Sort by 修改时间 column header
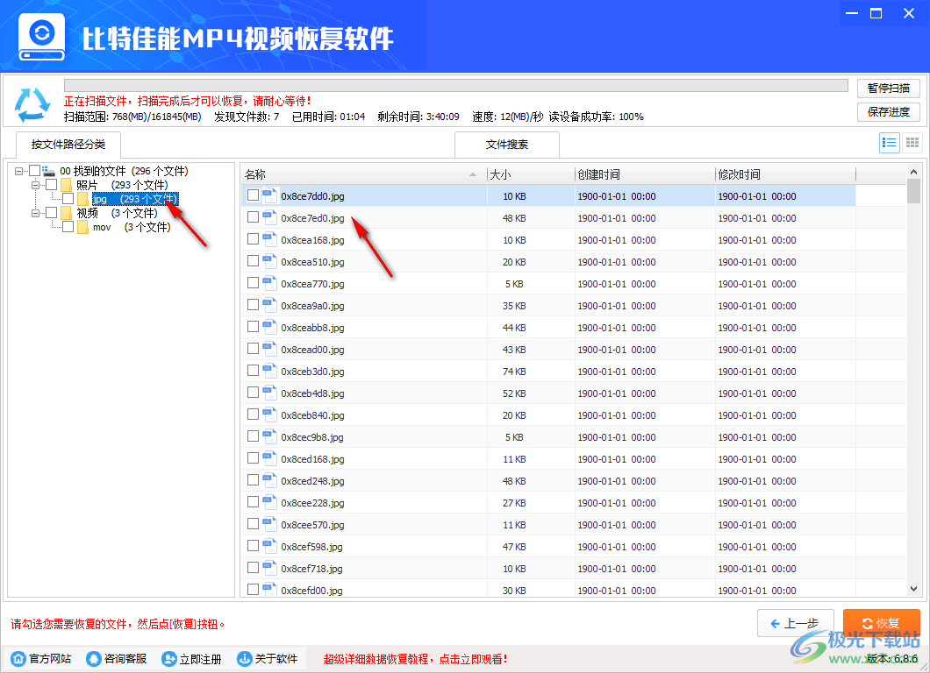This screenshot has height=673, width=930. [x=785, y=174]
